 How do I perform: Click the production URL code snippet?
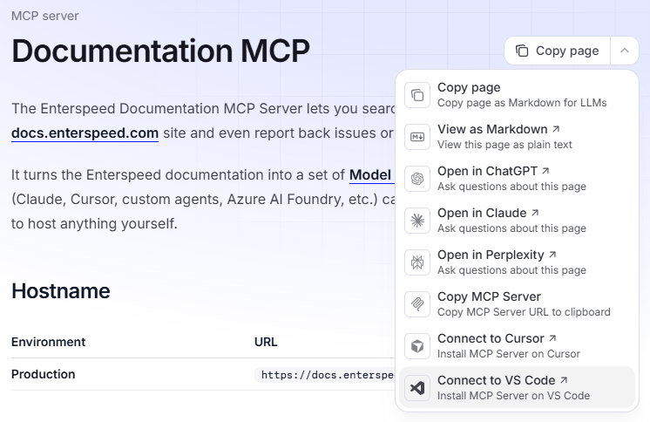click(325, 375)
